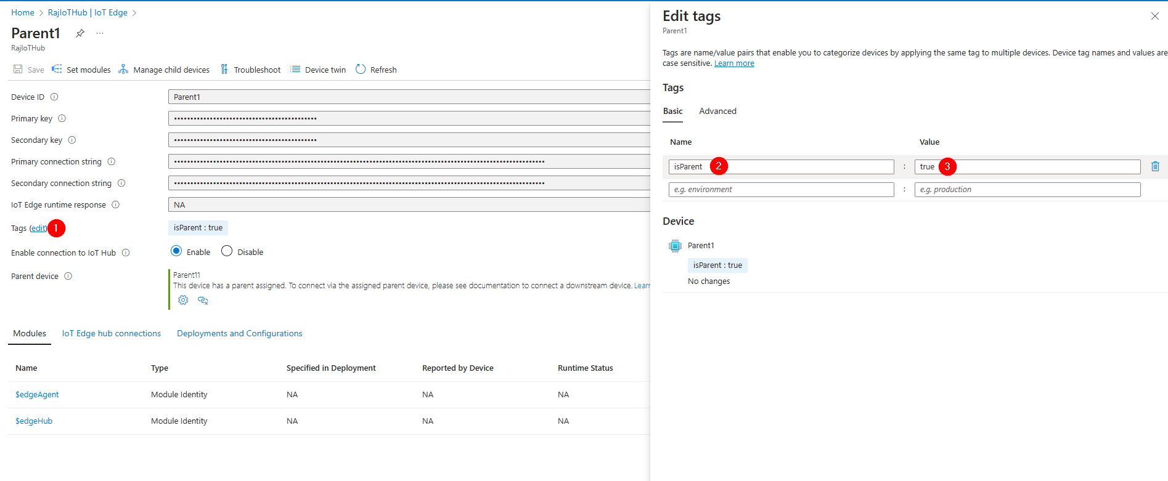1168x481 pixels.
Task: Click the Tags edit link
Action: [x=38, y=228]
